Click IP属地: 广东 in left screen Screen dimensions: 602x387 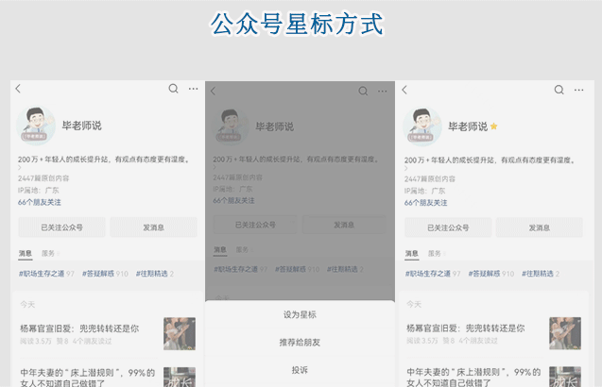click(39, 191)
